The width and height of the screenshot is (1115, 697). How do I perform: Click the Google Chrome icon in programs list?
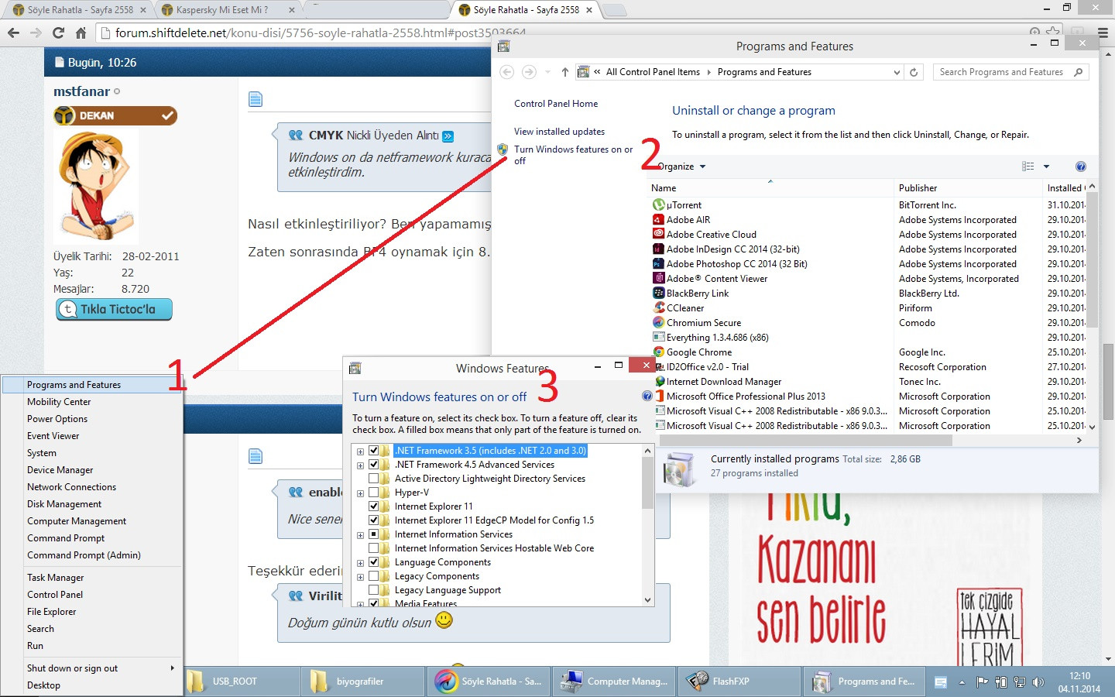pyautogui.click(x=659, y=352)
